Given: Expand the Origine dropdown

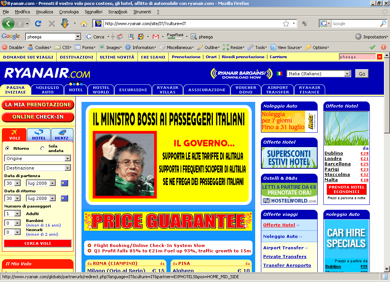Looking at the screenshot, I should tap(68, 158).
